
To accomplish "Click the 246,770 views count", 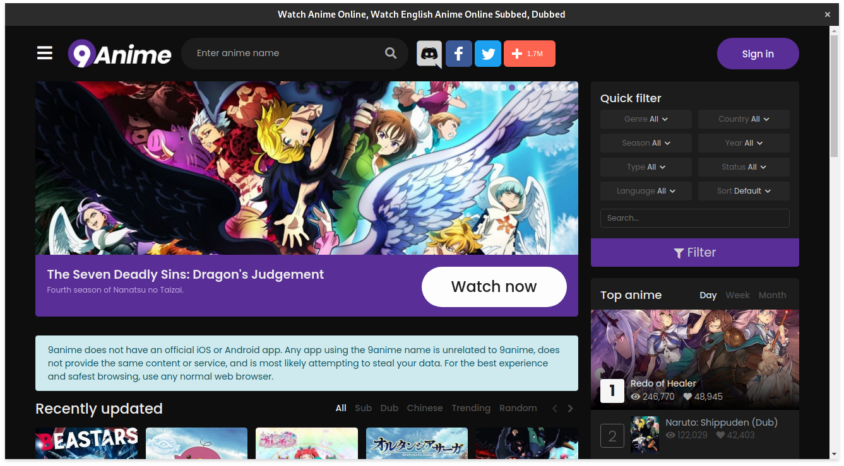I will click(653, 397).
